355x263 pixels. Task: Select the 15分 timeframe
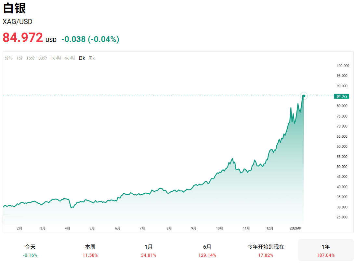31,58
